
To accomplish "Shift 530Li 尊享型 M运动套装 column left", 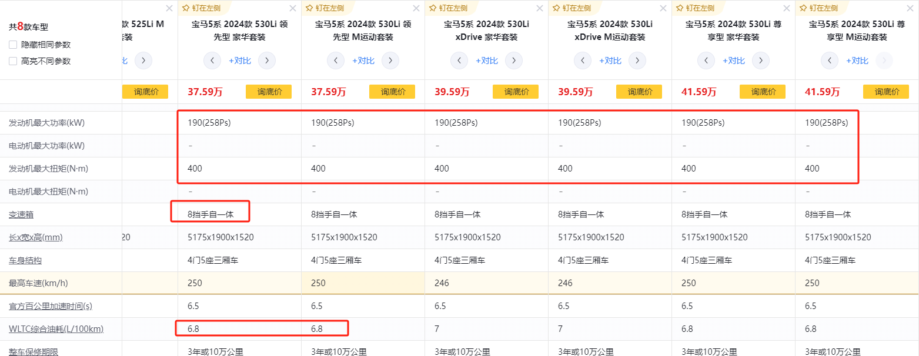I will click(830, 61).
